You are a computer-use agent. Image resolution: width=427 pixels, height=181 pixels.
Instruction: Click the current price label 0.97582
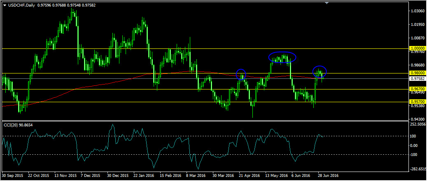coord(418,78)
